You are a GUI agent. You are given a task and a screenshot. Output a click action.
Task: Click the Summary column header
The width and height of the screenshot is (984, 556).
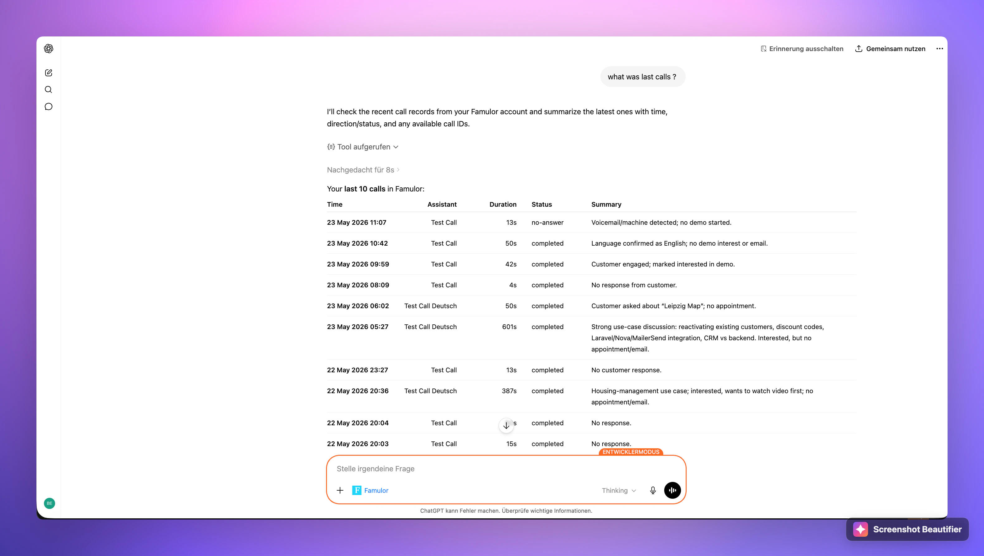point(606,204)
